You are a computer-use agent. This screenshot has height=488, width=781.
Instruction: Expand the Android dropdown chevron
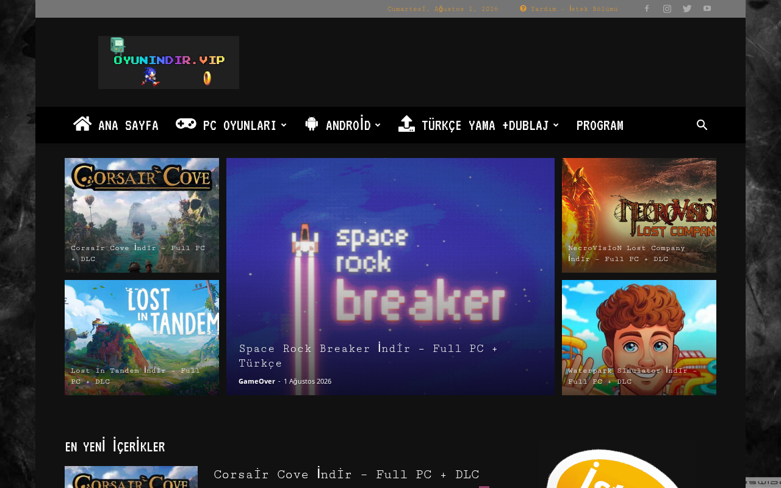378,125
